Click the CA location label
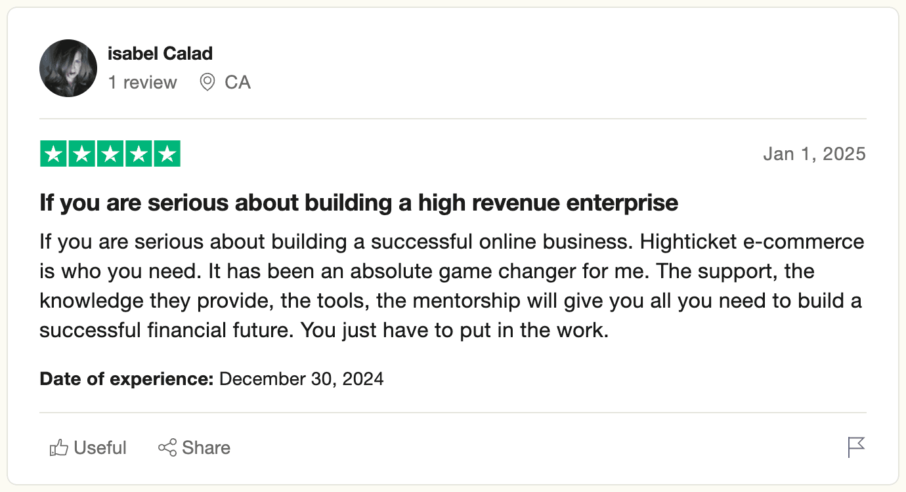The width and height of the screenshot is (906, 492). pos(238,83)
